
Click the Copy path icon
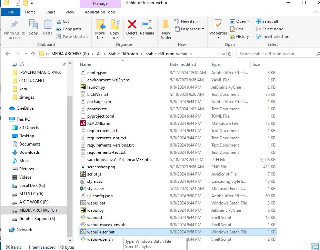coord(59,29)
